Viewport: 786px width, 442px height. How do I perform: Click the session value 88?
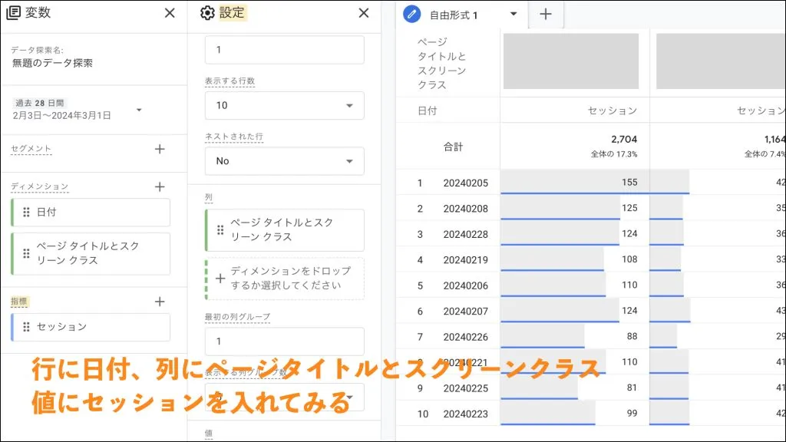tap(632, 336)
